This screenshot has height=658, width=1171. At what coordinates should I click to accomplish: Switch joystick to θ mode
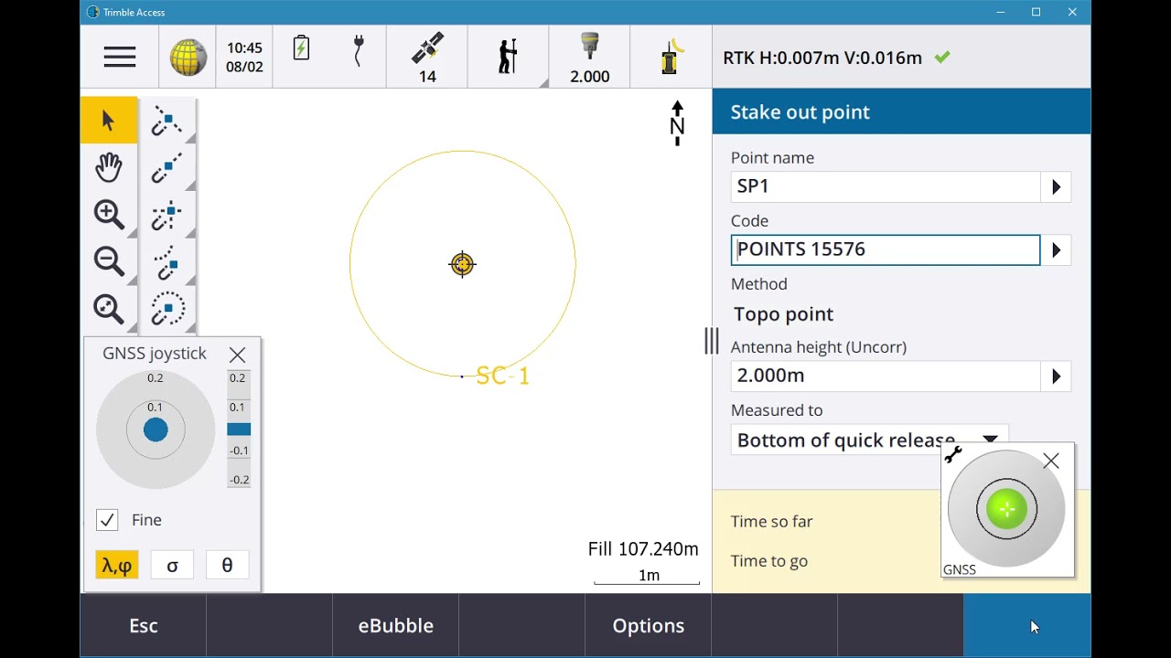pyautogui.click(x=227, y=566)
